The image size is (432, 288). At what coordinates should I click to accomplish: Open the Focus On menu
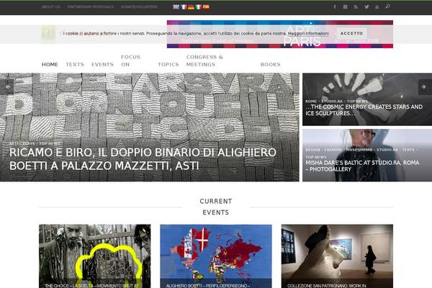(x=130, y=60)
